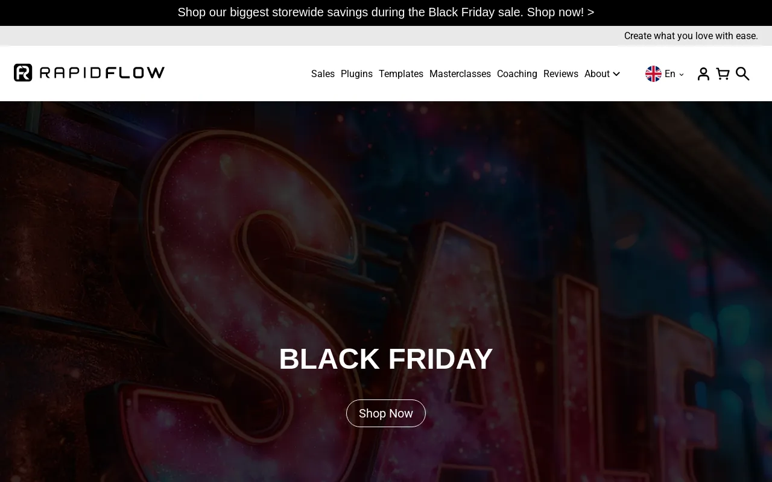This screenshot has height=482, width=772.
Task: Open the Templates menu item
Action: point(401,74)
